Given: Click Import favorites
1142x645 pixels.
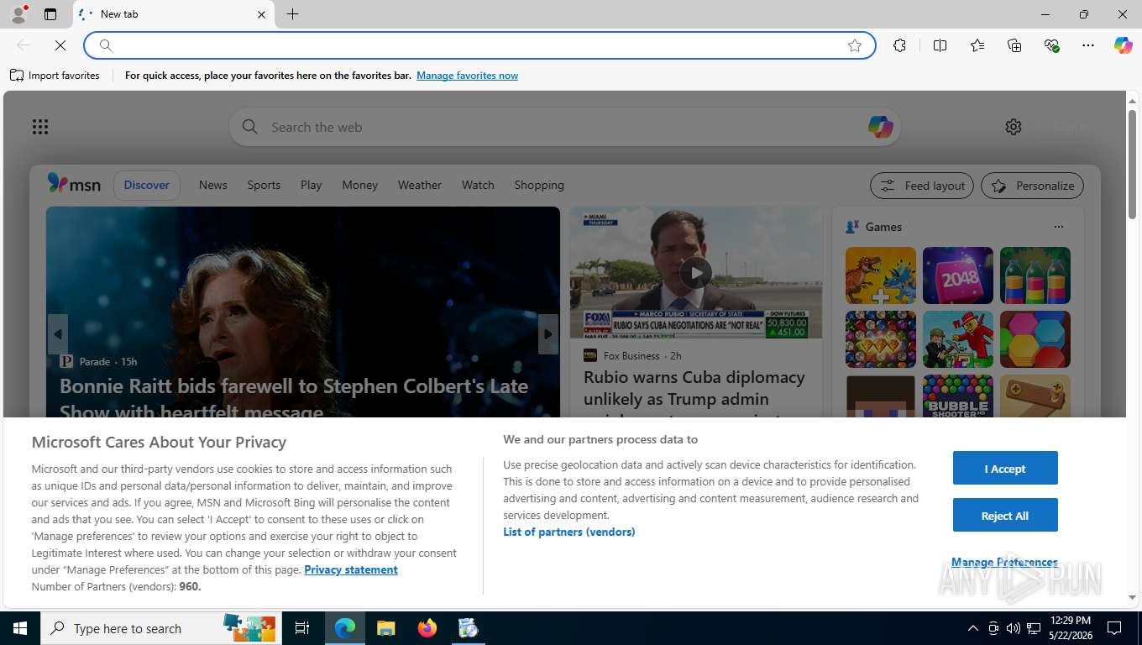Looking at the screenshot, I should (x=55, y=76).
